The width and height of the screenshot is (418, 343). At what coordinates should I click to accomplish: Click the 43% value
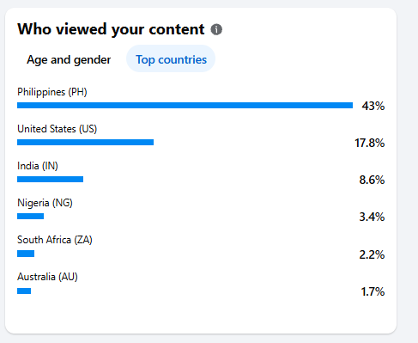point(373,106)
